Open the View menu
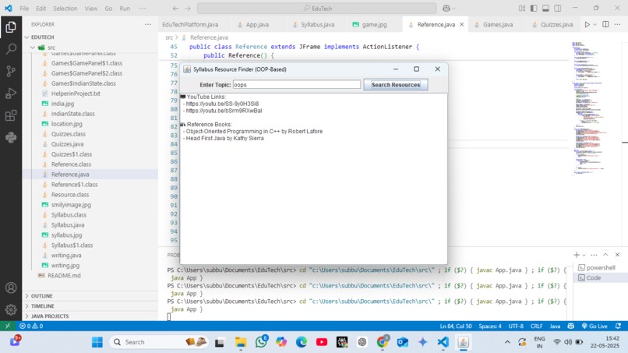Image resolution: width=628 pixels, height=353 pixels. [91, 9]
